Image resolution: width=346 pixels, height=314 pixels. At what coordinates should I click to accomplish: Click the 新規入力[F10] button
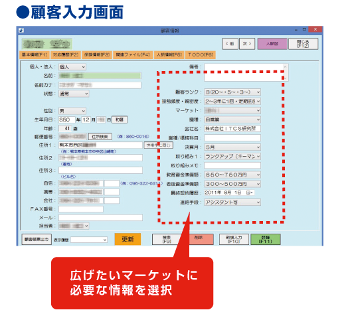pos(234,240)
